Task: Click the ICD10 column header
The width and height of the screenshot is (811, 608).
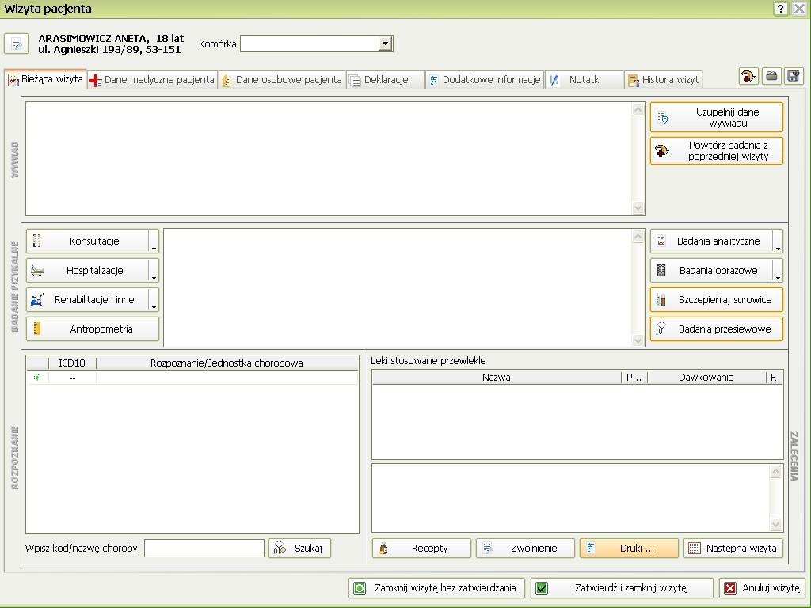Action: click(72, 363)
